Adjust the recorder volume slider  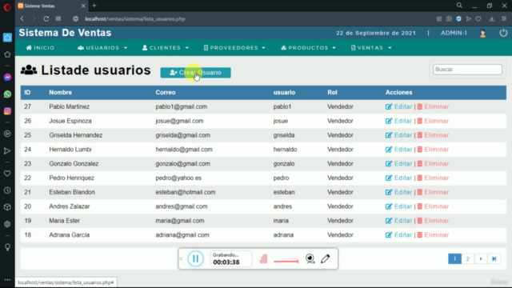click(x=286, y=261)
